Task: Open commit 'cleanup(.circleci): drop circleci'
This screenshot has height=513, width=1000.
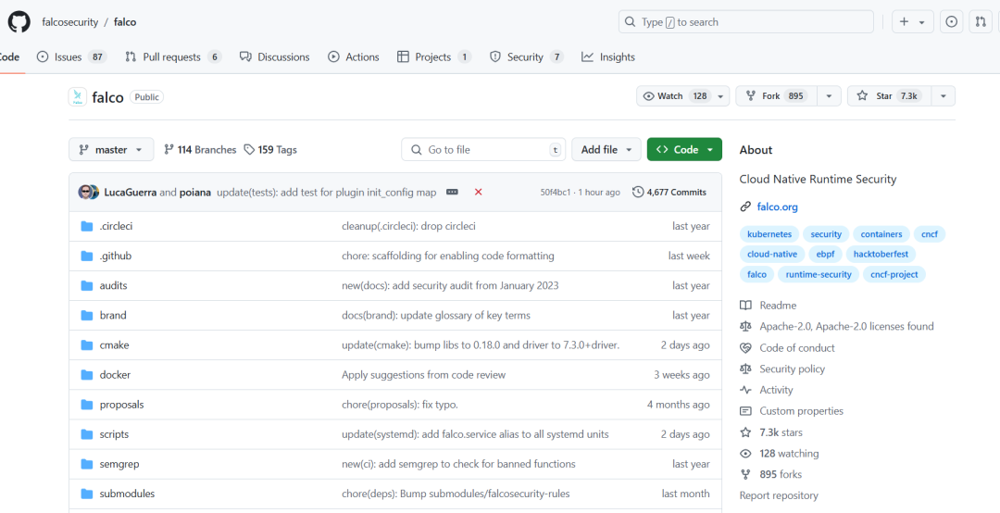Action: pyautogui.click(x=409, y=226)
